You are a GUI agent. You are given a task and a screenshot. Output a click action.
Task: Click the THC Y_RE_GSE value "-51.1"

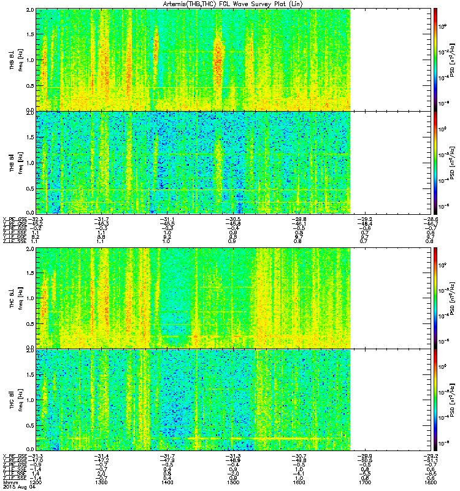tap(431, 460)
